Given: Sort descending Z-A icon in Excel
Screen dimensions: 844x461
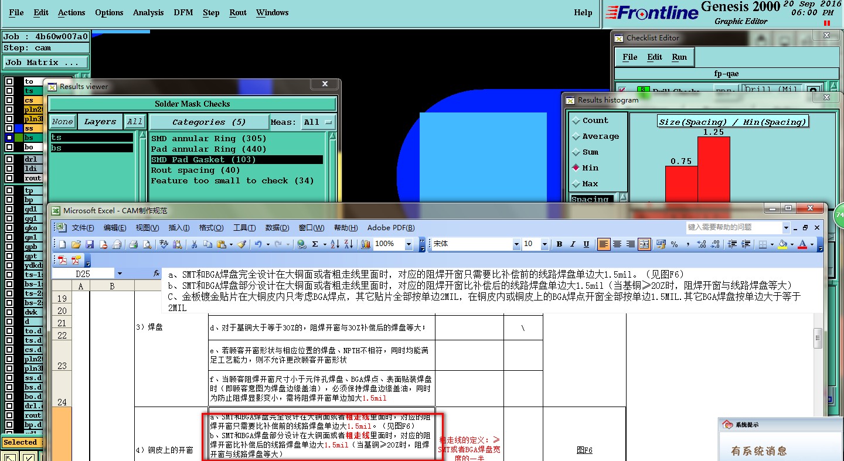Looking at the screenshot, I should [349, 244].
